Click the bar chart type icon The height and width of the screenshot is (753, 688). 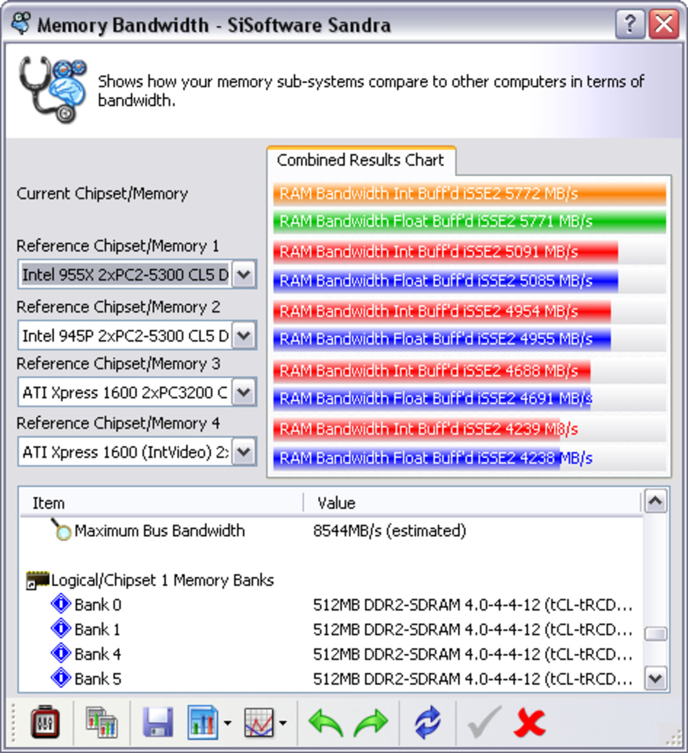[202, 722]
